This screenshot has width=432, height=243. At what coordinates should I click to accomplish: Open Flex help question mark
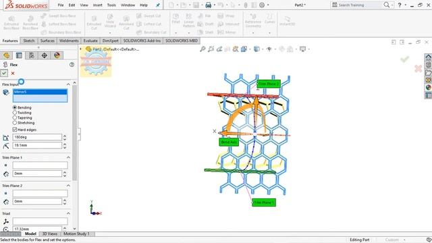tap(72, 65)
